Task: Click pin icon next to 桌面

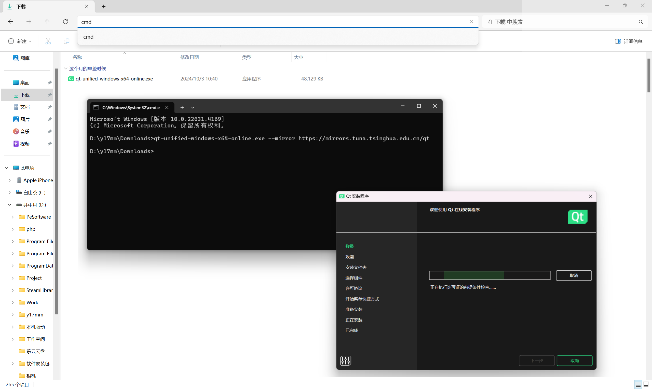Action: (50, 82)
